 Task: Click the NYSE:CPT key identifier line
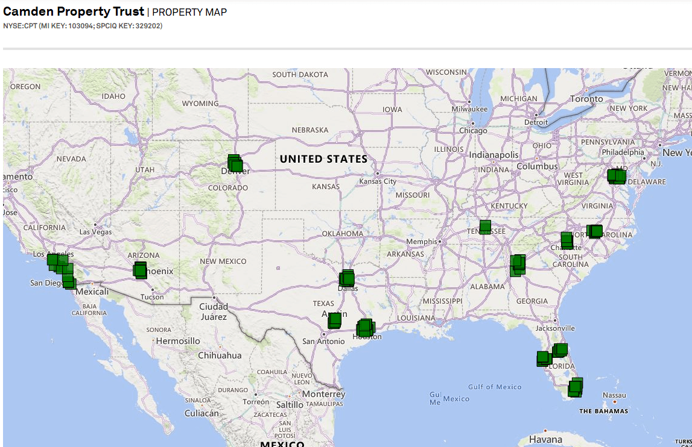83,25
